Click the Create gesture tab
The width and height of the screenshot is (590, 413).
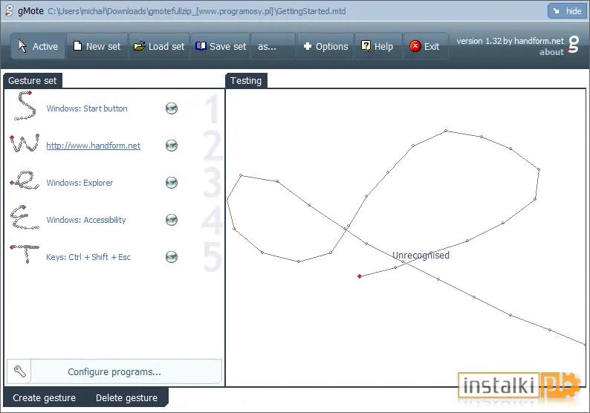click(45, 397)
